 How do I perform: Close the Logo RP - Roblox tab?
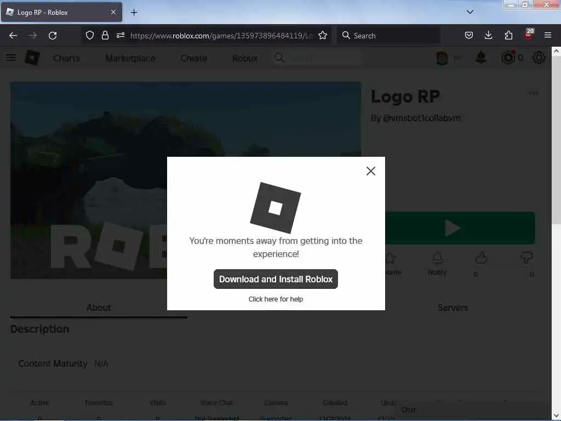[x=113, y=12]
